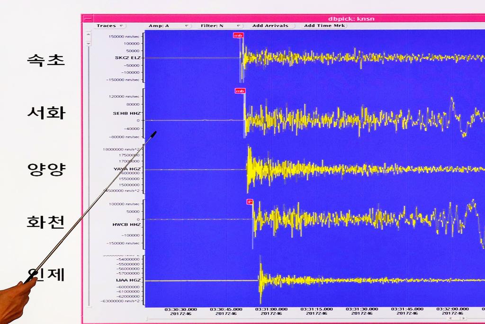Screen dimensions: 485x324
Task: Expand the Amp: A dropdown
Action: 169,26
